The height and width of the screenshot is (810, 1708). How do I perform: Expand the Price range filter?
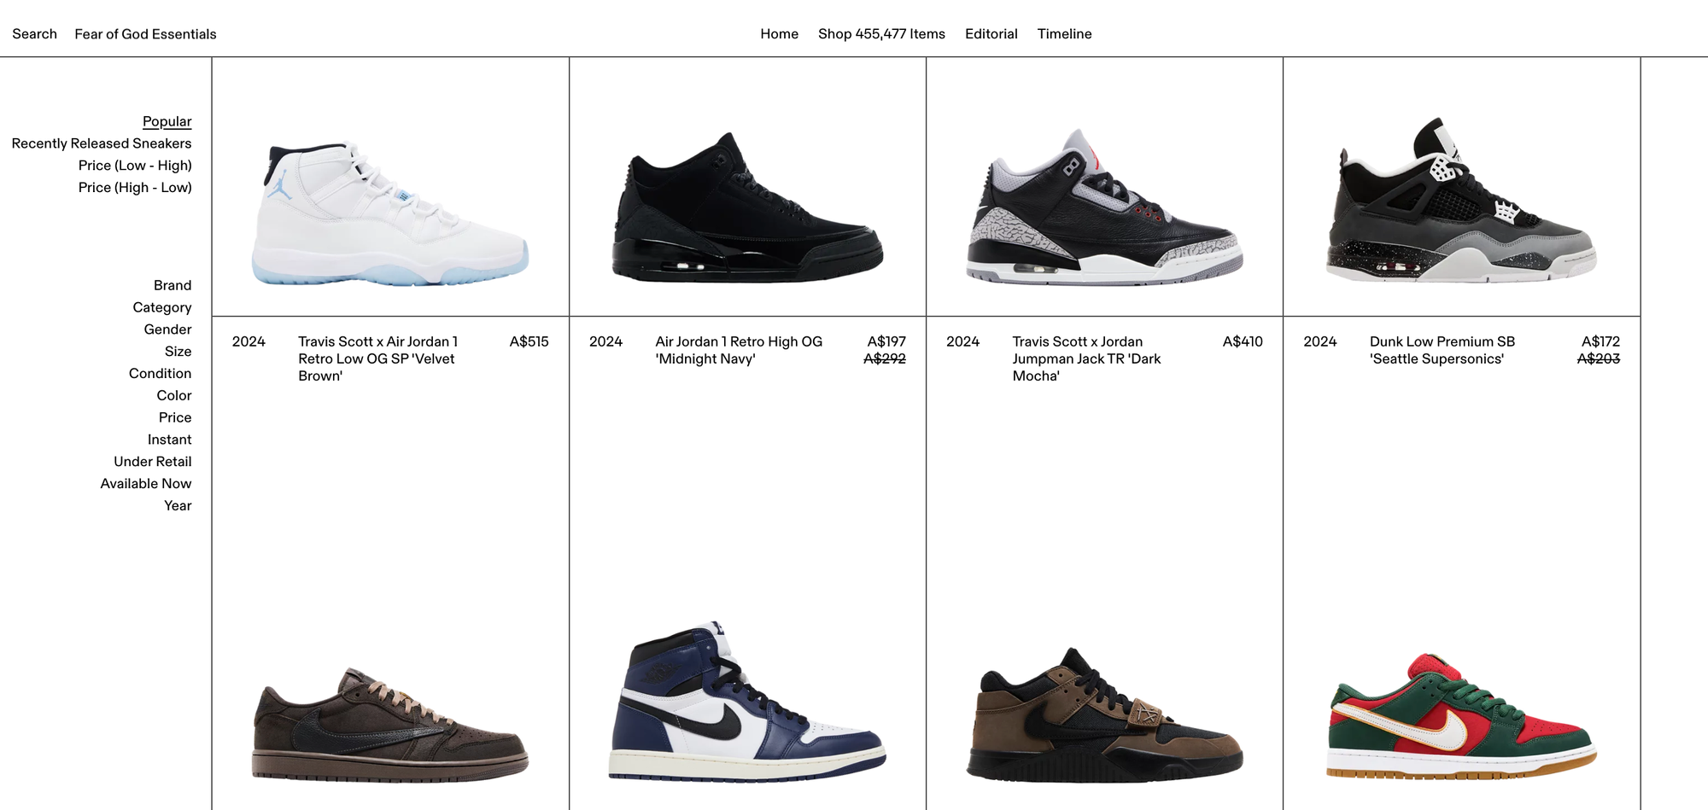(x=174, y=417)
